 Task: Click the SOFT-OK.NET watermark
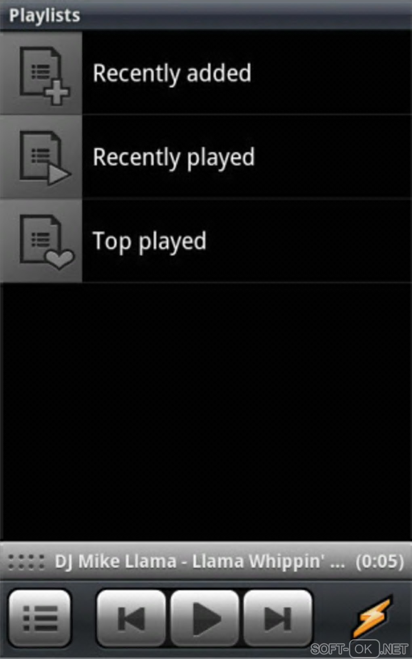coord(359,649)
